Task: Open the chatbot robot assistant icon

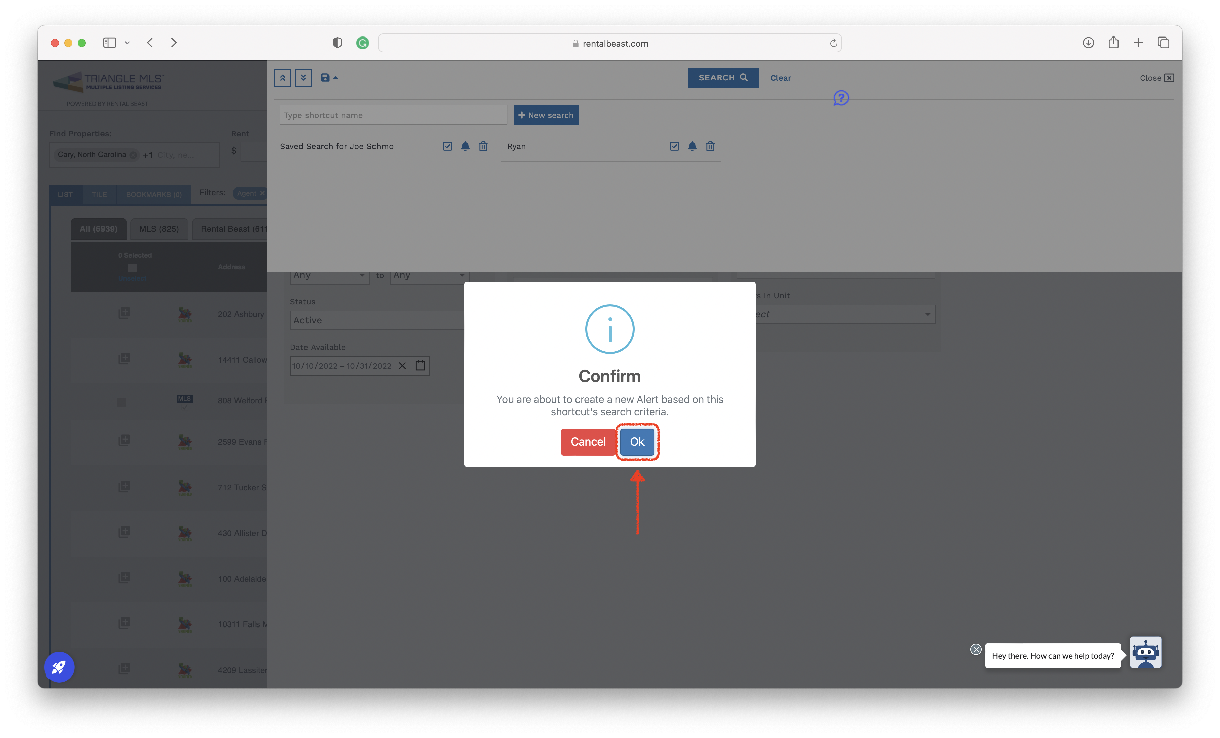Action: click(1145, 652)
